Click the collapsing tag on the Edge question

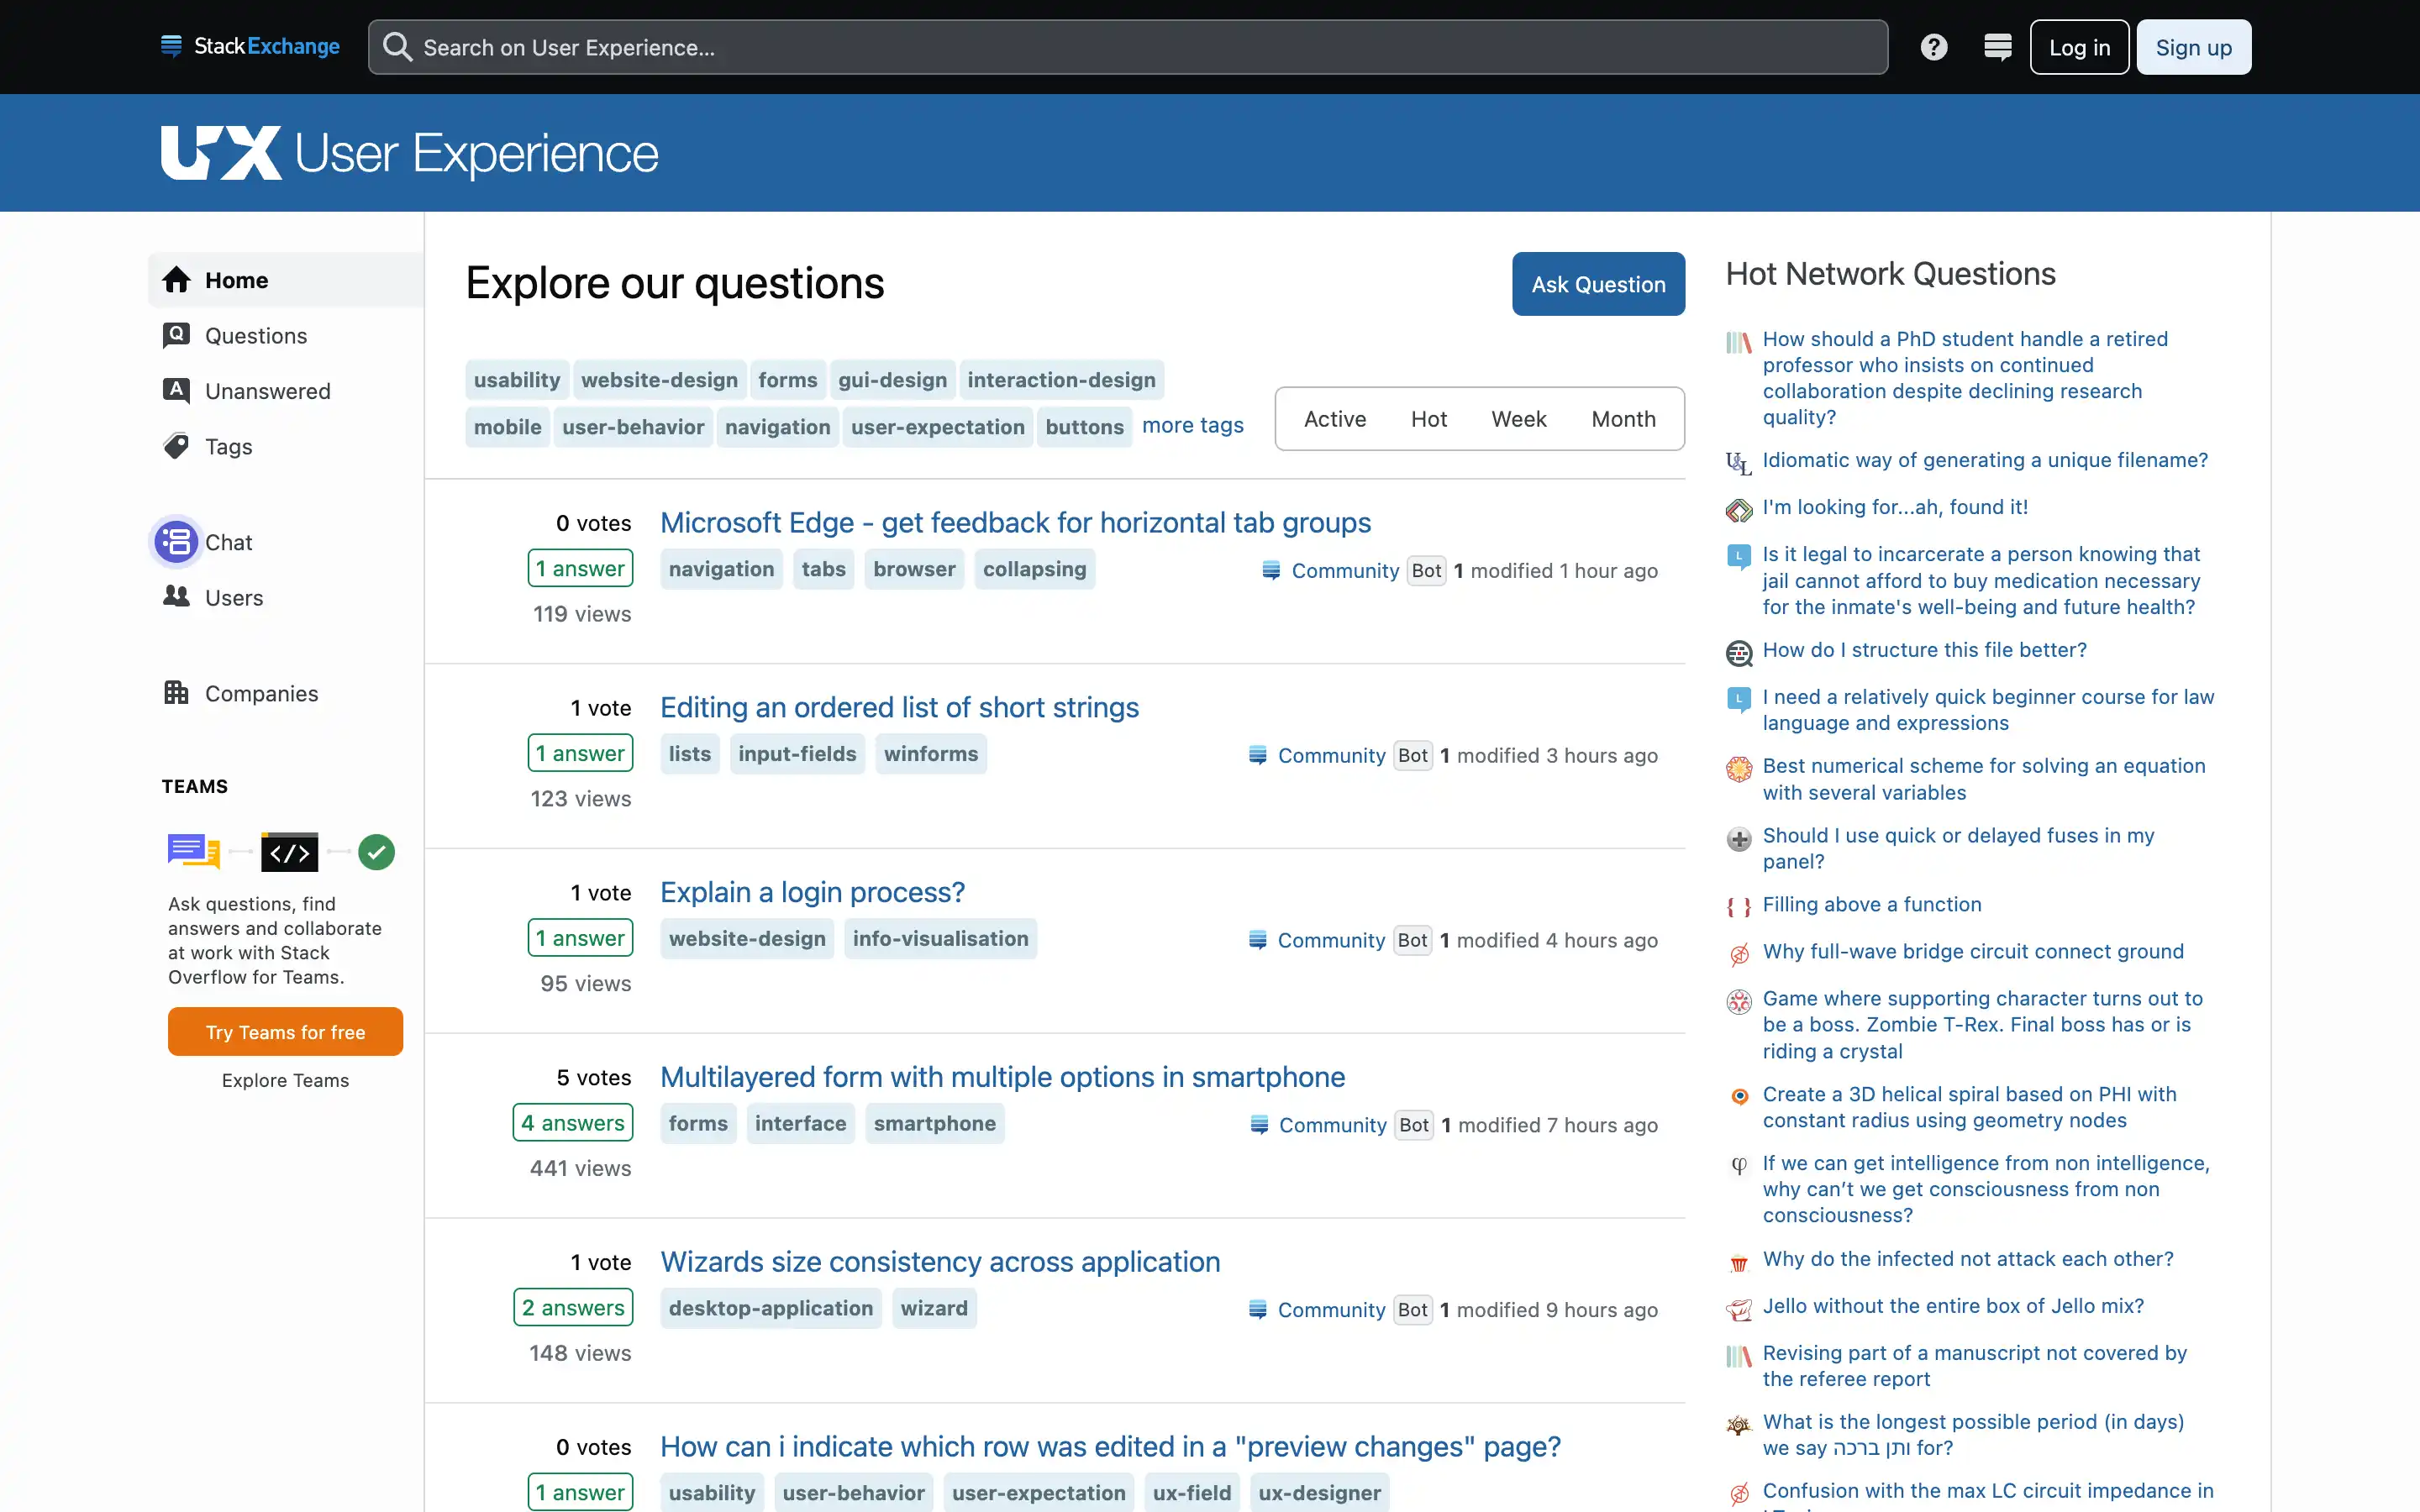click(x=1034, y=569)
